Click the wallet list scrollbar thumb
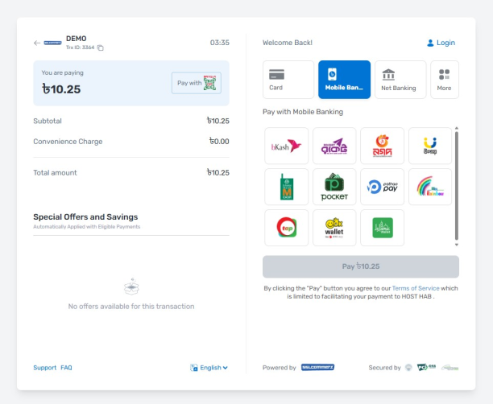This screenshot has height=404, width=493. point(457,186)
